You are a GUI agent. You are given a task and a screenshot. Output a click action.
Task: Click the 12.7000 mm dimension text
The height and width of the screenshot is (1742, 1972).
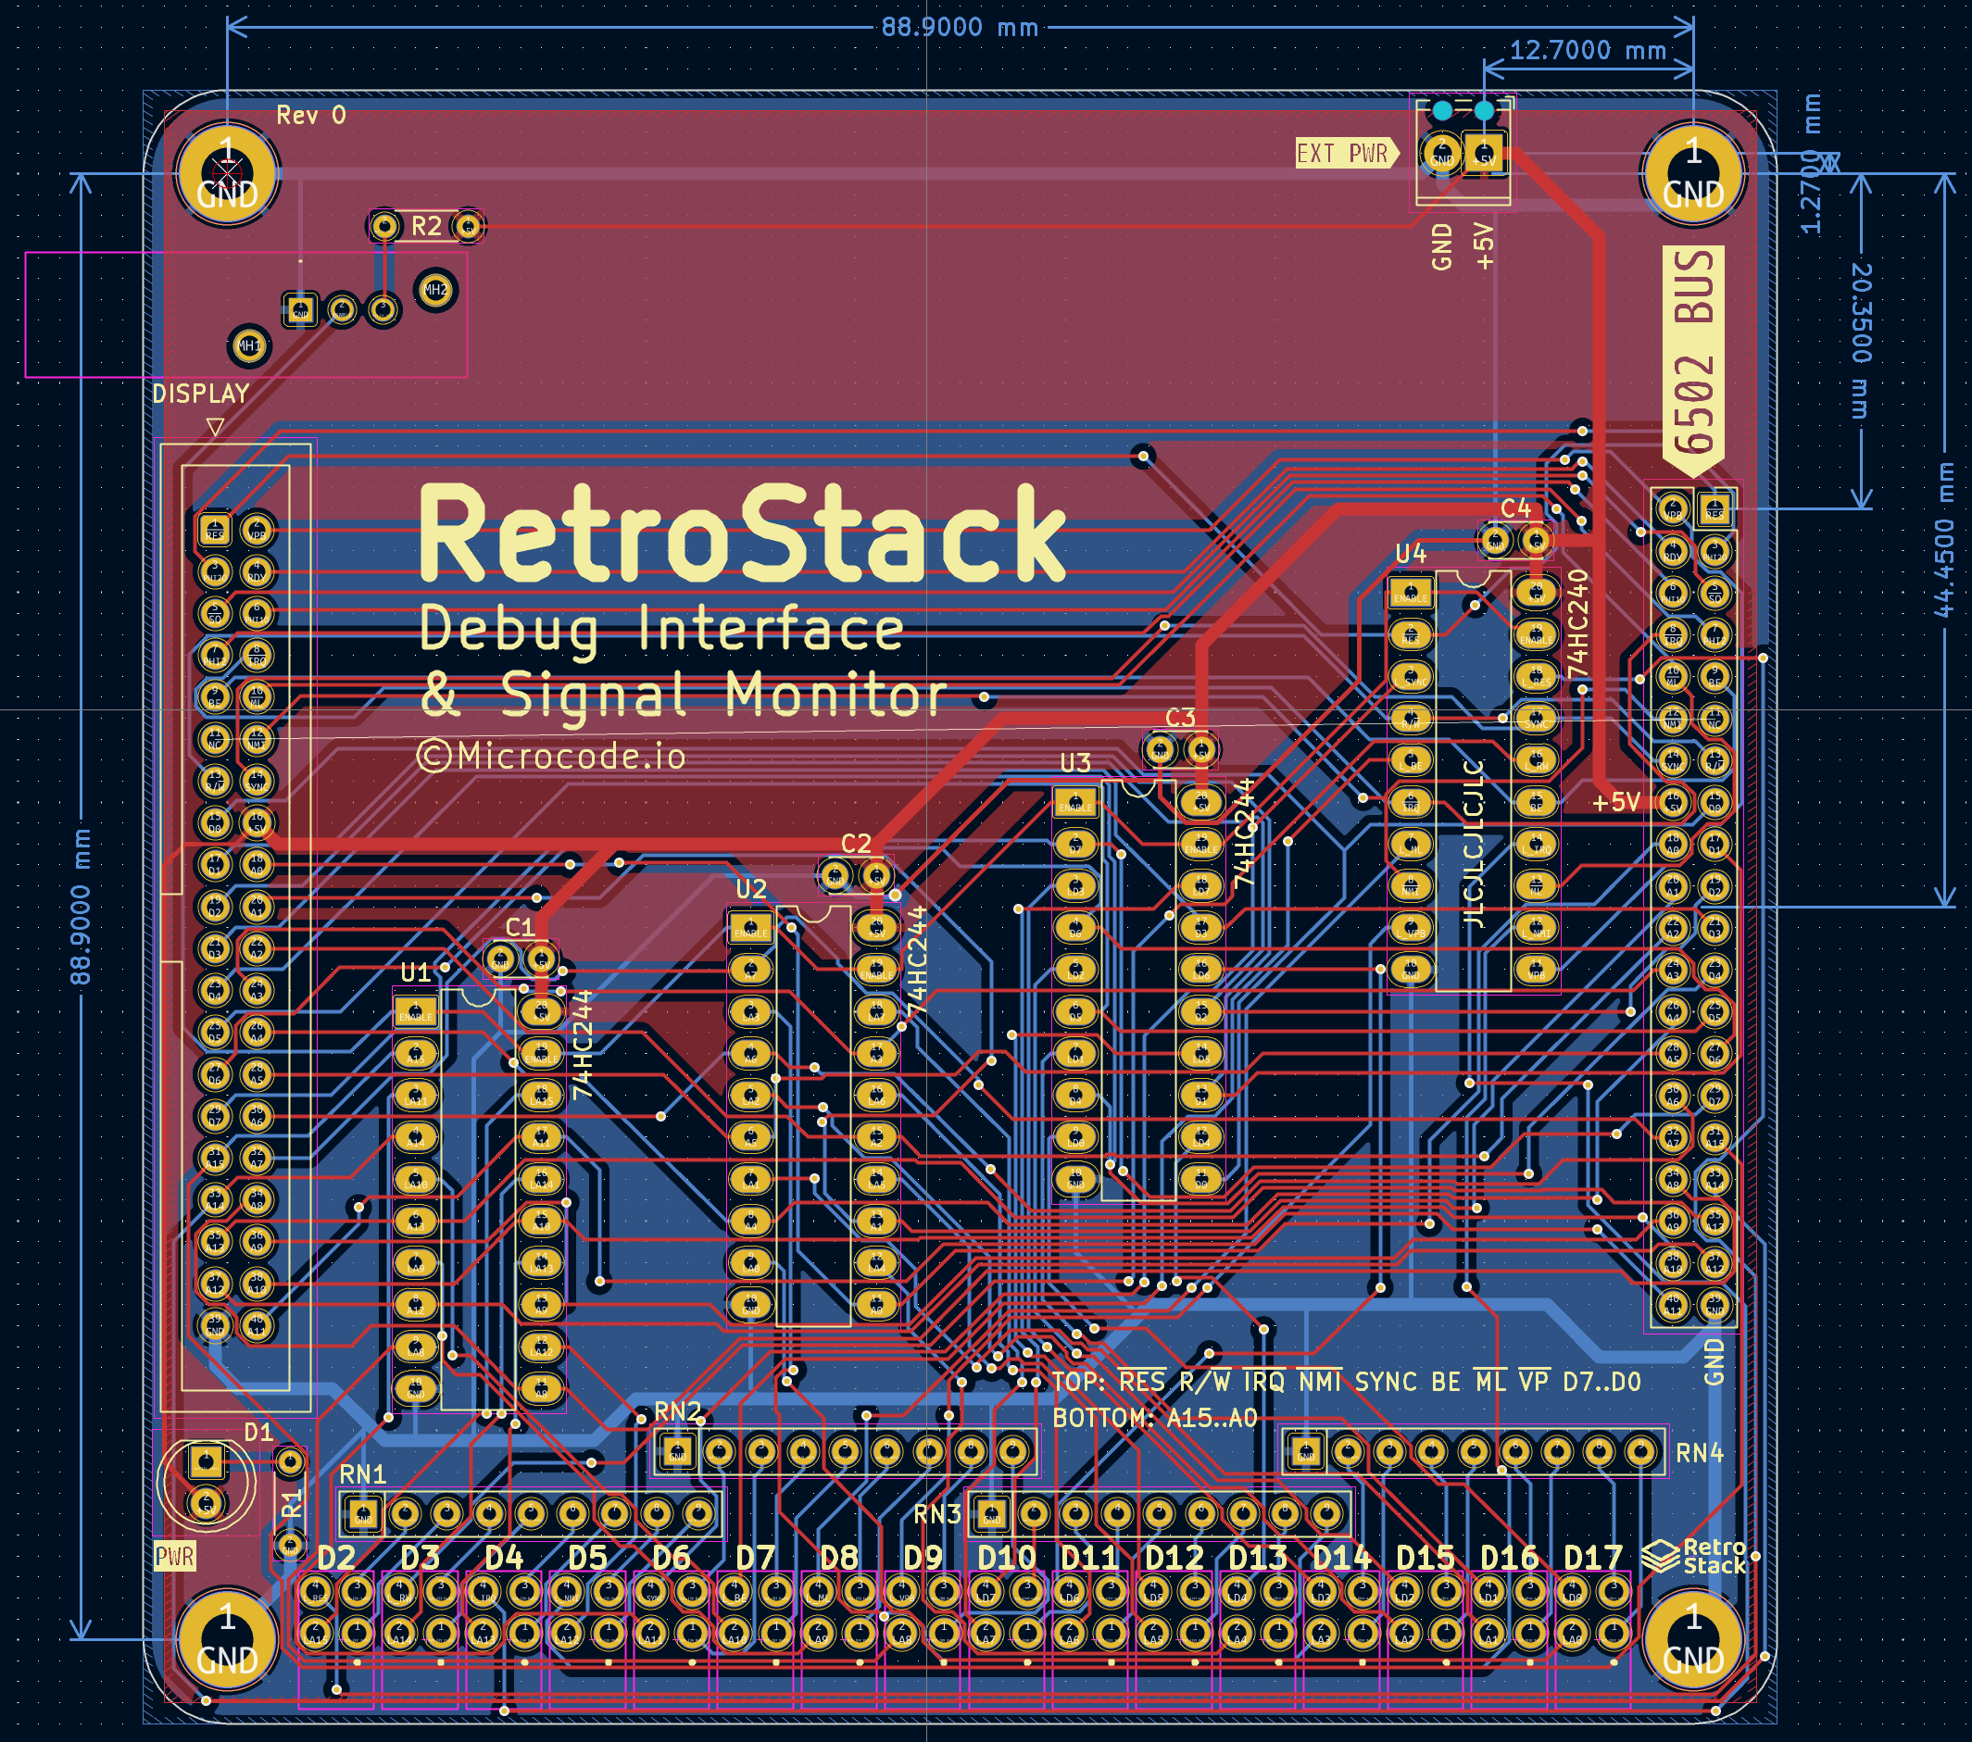[x=1587, y=50]
